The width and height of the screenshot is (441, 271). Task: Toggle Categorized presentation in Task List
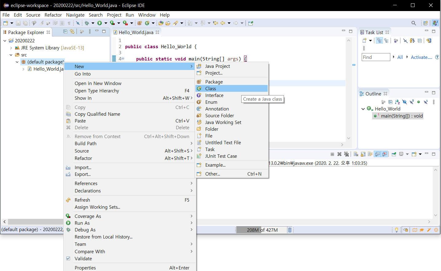click(x=380, y=41)
